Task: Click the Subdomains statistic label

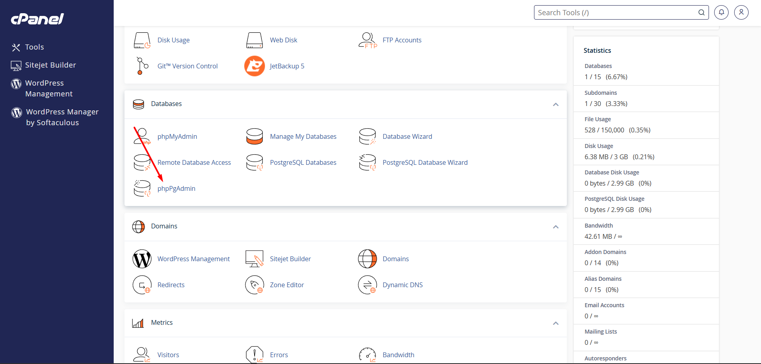Action: click(x=600, y=93)
